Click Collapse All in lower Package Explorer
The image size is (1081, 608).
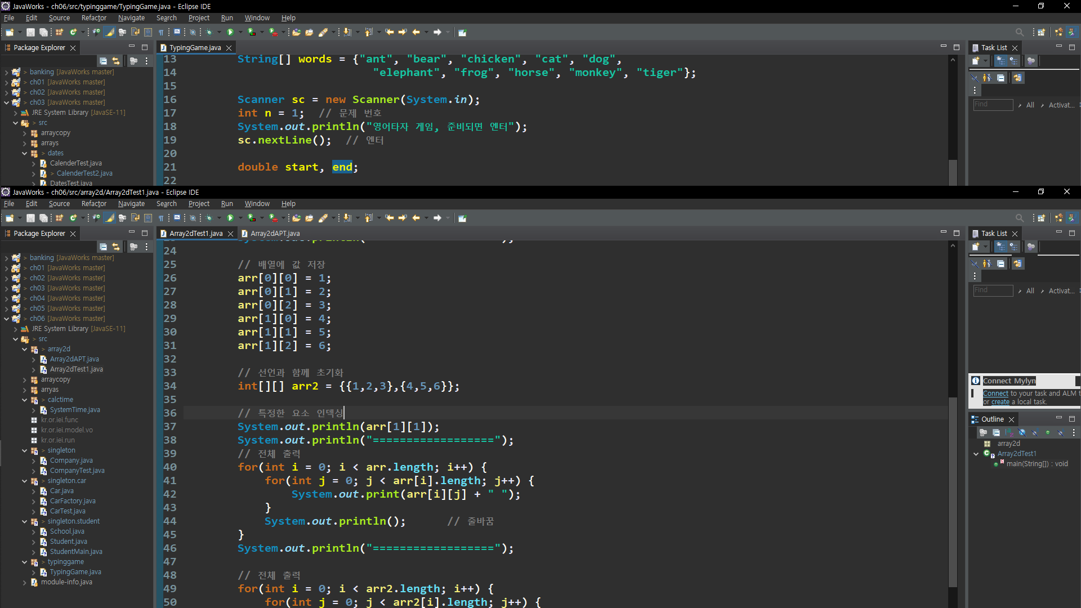104,247
